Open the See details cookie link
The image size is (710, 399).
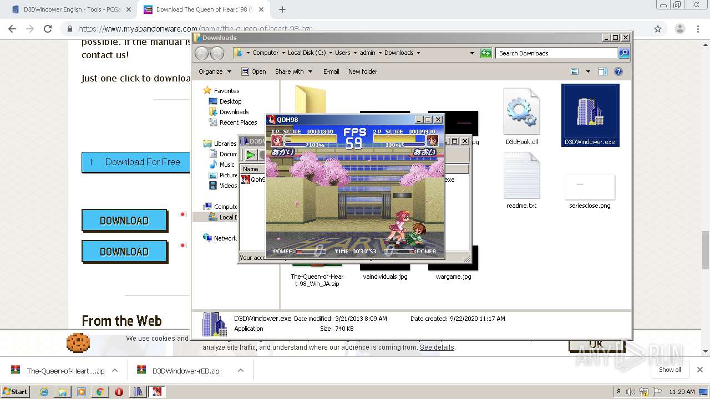click(x=437, y=347)
